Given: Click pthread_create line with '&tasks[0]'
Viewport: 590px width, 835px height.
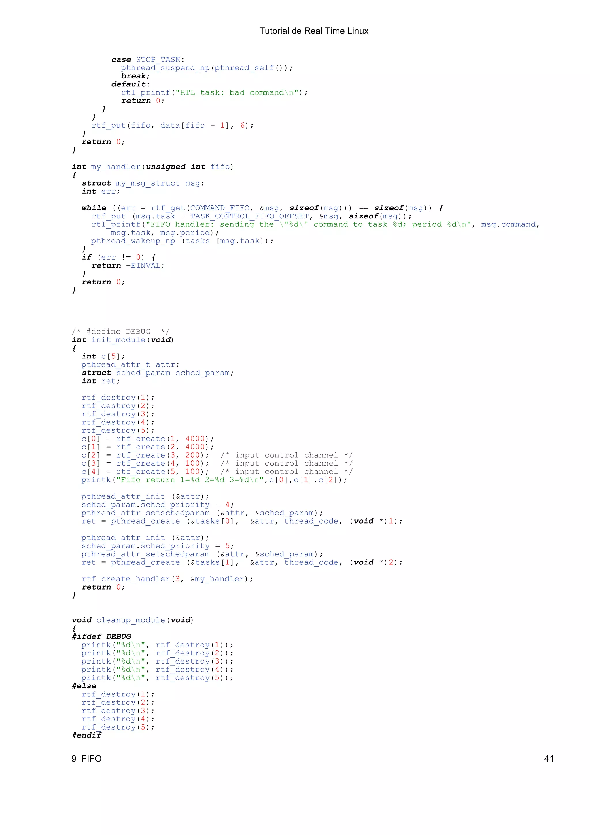Looking at the screenshot, I should click(x=242, y=521).
